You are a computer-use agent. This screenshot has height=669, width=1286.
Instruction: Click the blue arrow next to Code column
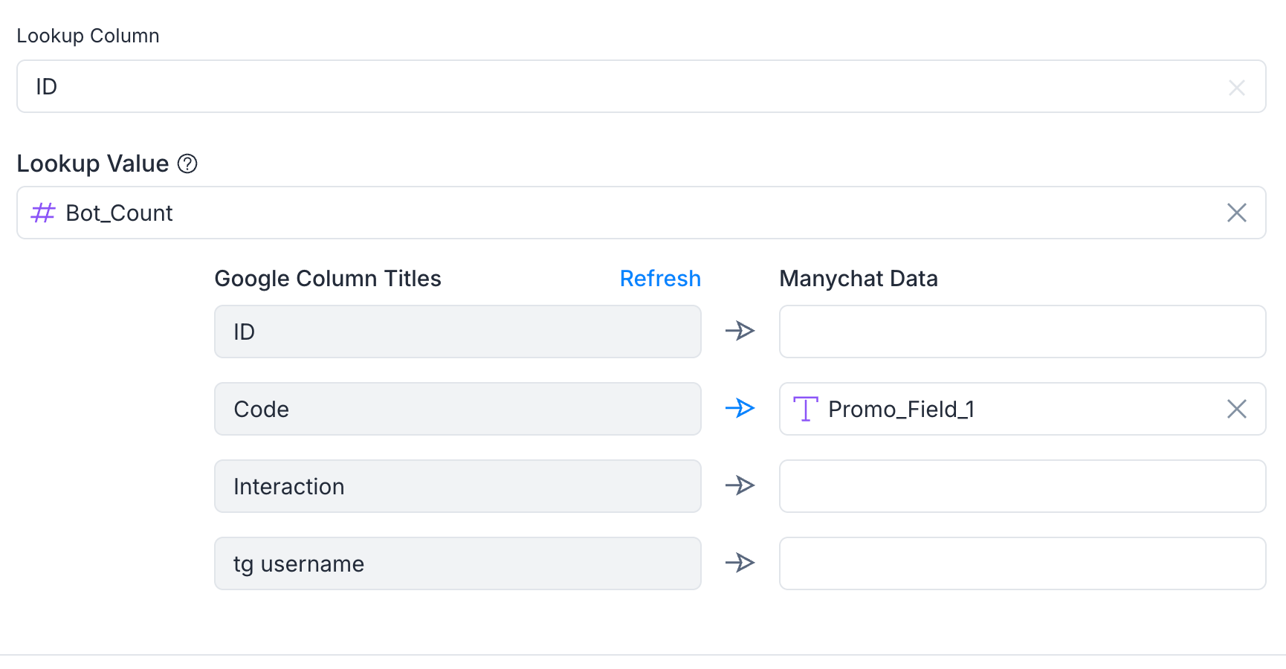click(740, 408)
